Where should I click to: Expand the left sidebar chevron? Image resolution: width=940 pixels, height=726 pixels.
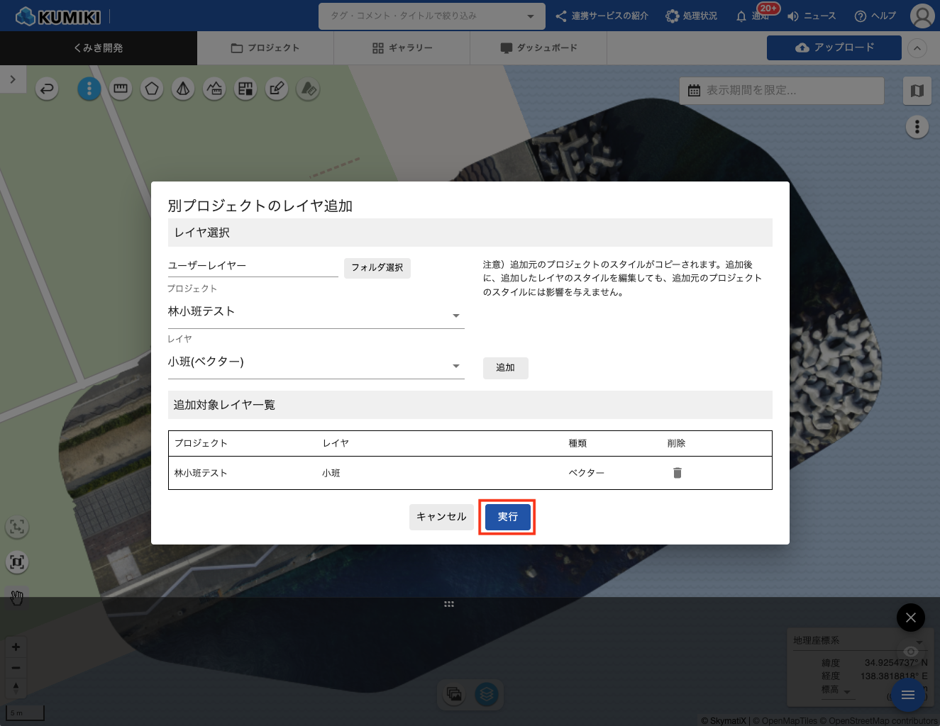click(13, 79)
